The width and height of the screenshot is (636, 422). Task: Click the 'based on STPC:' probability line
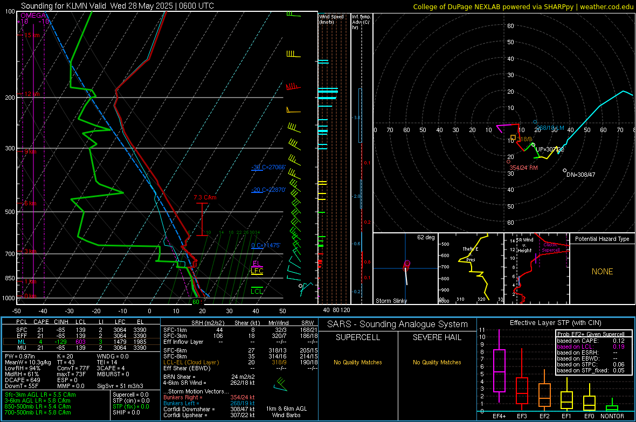(x=591, y=364)
